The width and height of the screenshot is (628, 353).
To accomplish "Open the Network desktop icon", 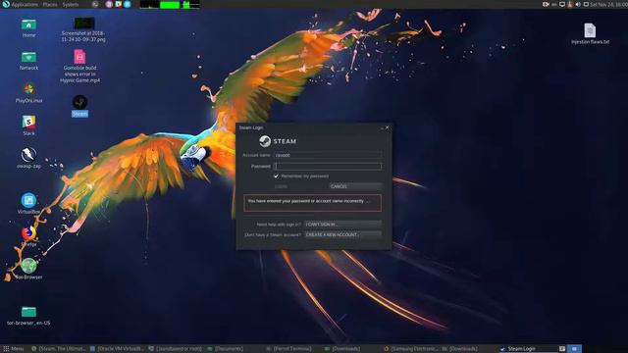I will coord(28,61).
